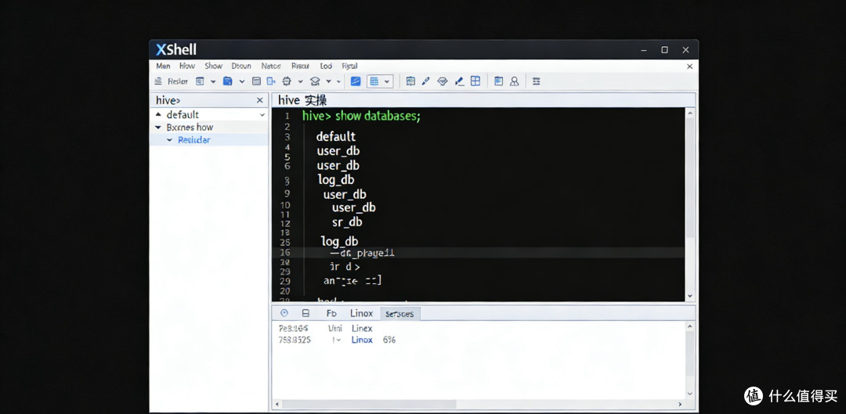Screen dimensions: 846x414
Task: Open the Lod menu
Action: 326,66
